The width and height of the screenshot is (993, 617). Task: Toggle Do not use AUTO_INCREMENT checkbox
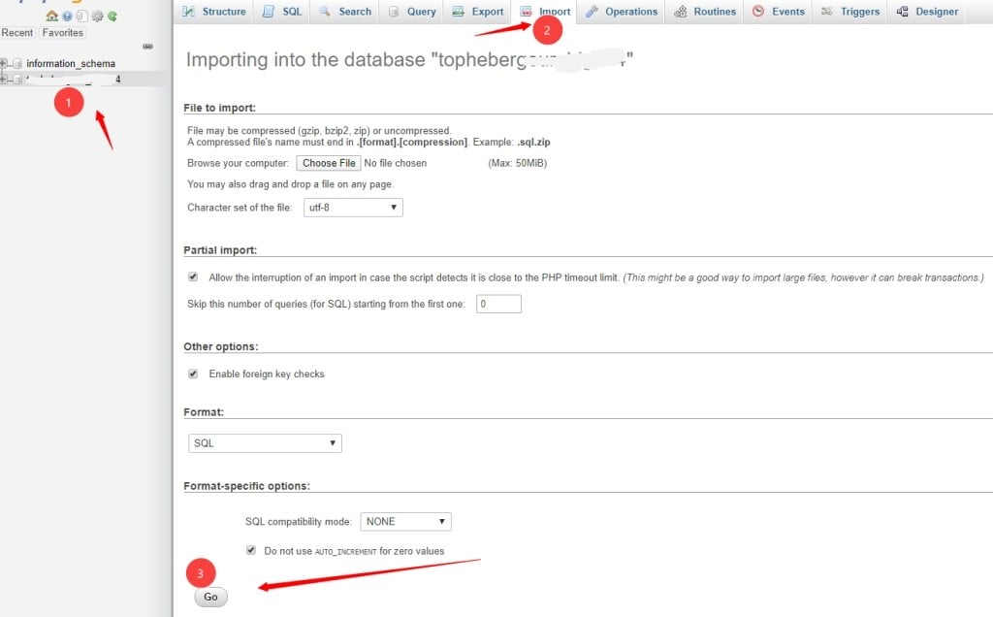point(251,550)
